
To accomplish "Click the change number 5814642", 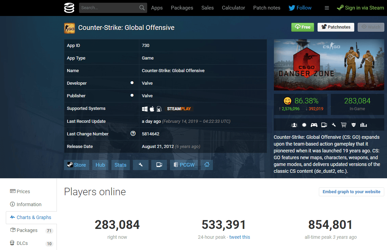I will point(151,134).
